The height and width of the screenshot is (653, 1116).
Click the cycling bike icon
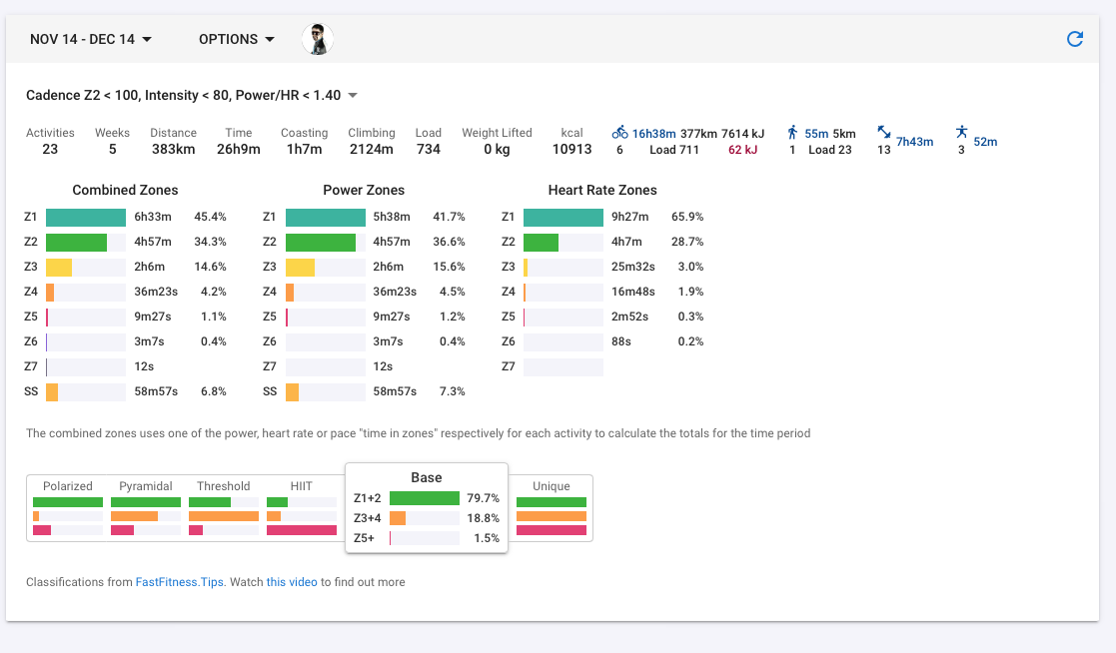tap(619, 133)
